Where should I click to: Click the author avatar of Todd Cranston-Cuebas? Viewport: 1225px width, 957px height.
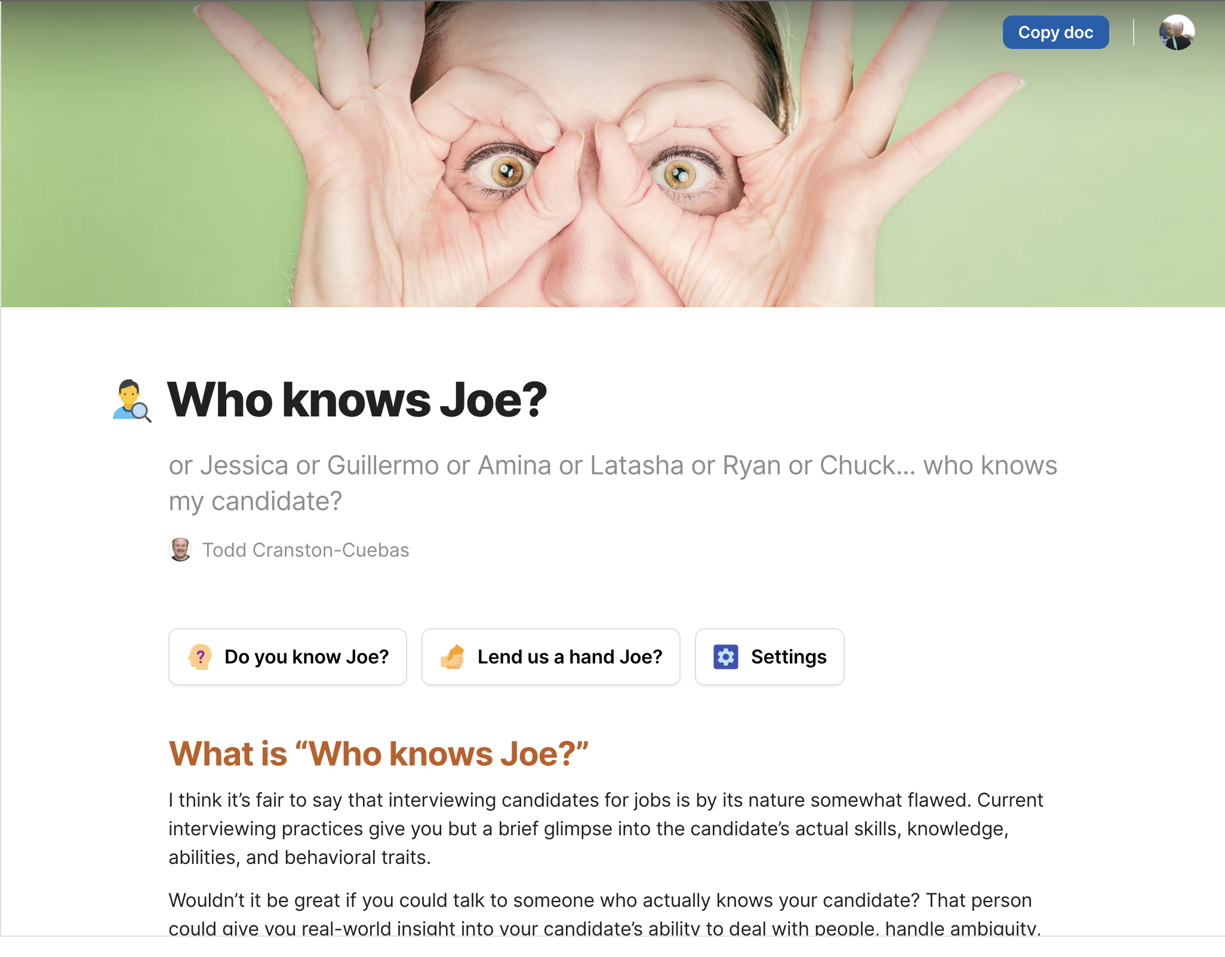(x=180, y=549)
